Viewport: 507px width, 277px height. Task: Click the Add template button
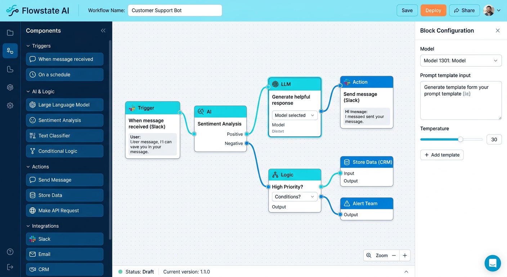pos(442,155)
